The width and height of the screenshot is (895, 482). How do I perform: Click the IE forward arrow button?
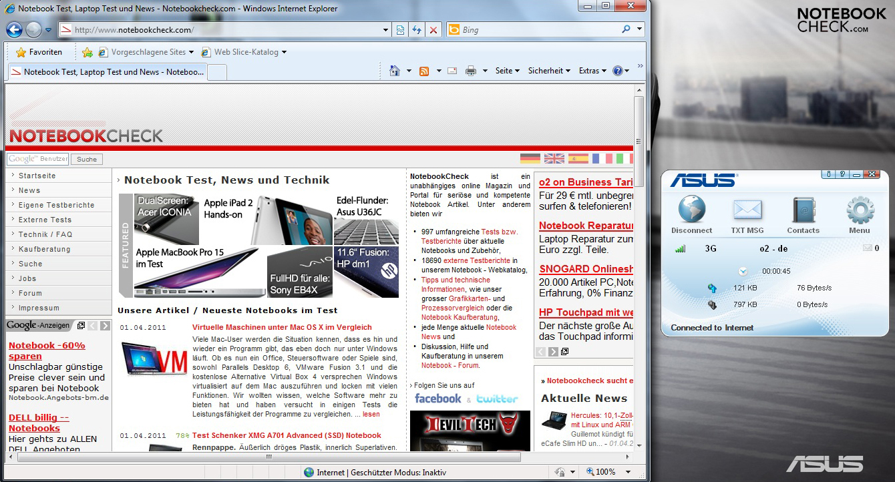(33, 29)
